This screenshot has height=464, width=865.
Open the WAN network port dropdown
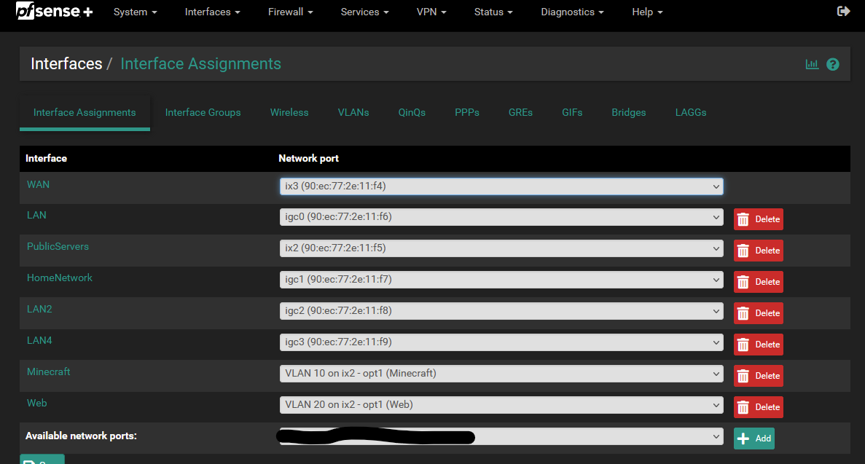point(501,186)
